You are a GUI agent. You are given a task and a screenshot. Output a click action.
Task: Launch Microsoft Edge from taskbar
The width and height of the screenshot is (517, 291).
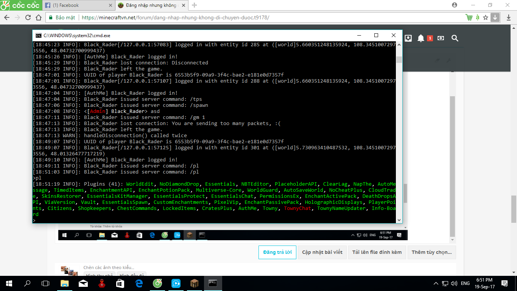click(139, 283)
